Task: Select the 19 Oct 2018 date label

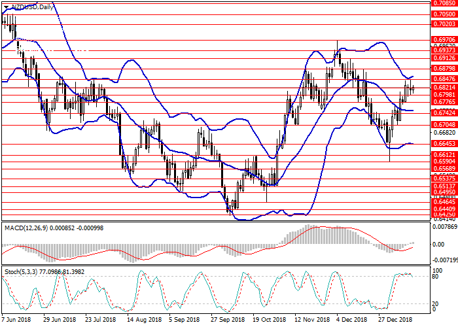Action: tap(269, 320)
